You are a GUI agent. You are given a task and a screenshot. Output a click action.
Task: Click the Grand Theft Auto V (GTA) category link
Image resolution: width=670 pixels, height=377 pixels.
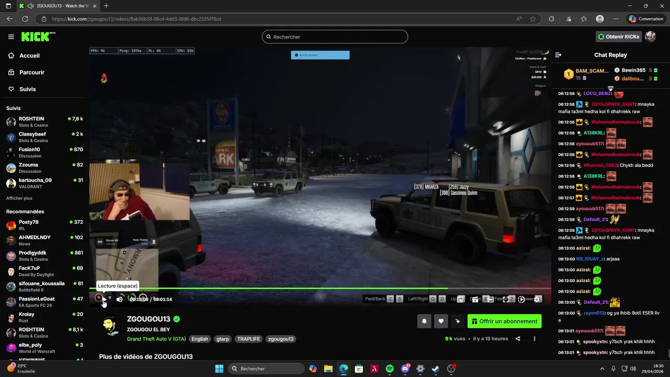click(156, 339)
